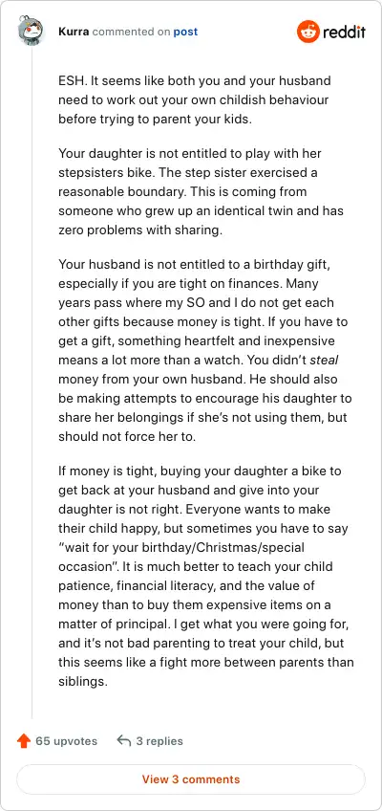Image resolution: width=382 pixels, height=811 pixels.
Task: Click the "65 upvotes" count
Action: 66,740
